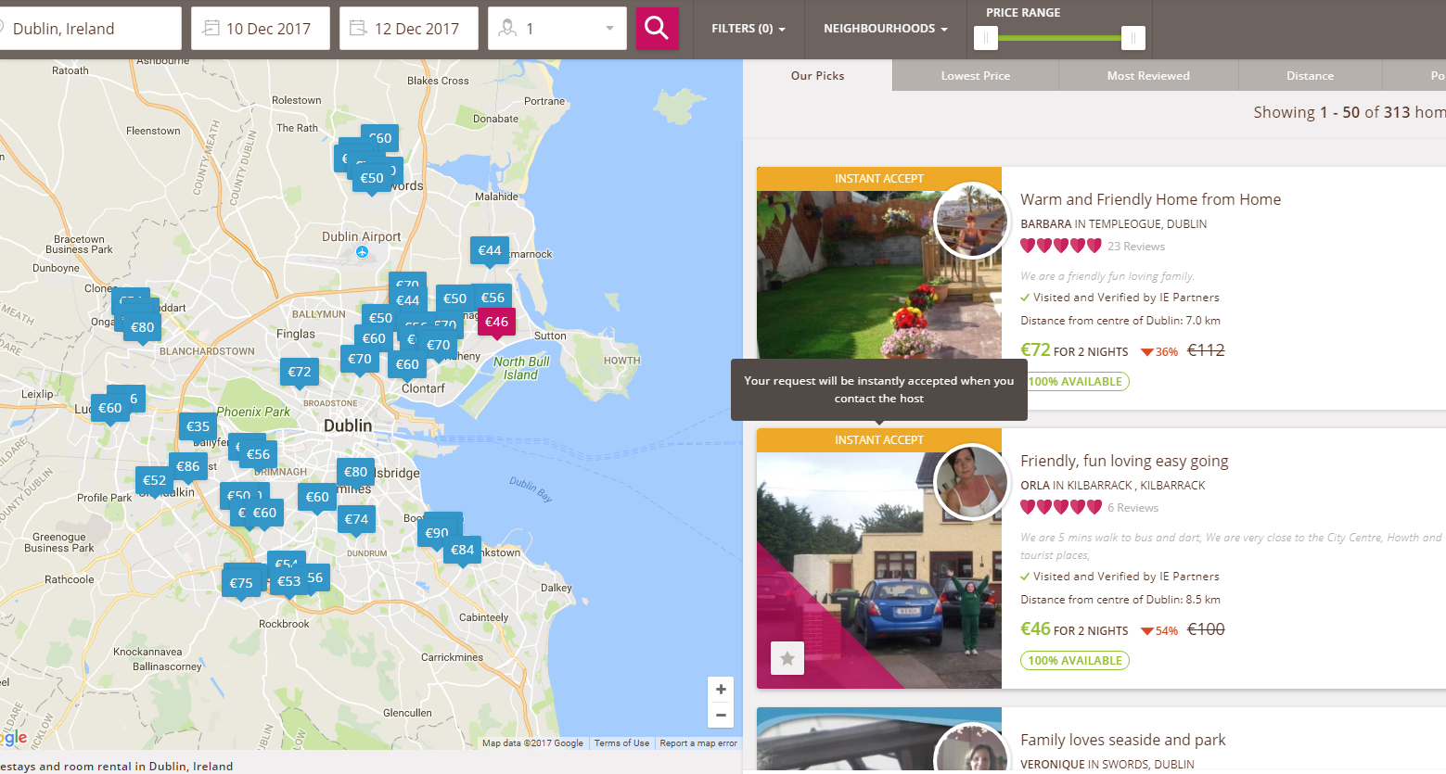Switch to the Our Picks tab

pyautogui.click(x=817, y=76)
